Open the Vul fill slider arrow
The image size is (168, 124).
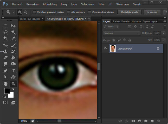(x=164, y=40)
